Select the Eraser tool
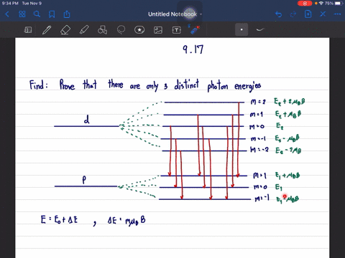Image resolution: width=345 pixels, height=258 pixels. (65, 30)
